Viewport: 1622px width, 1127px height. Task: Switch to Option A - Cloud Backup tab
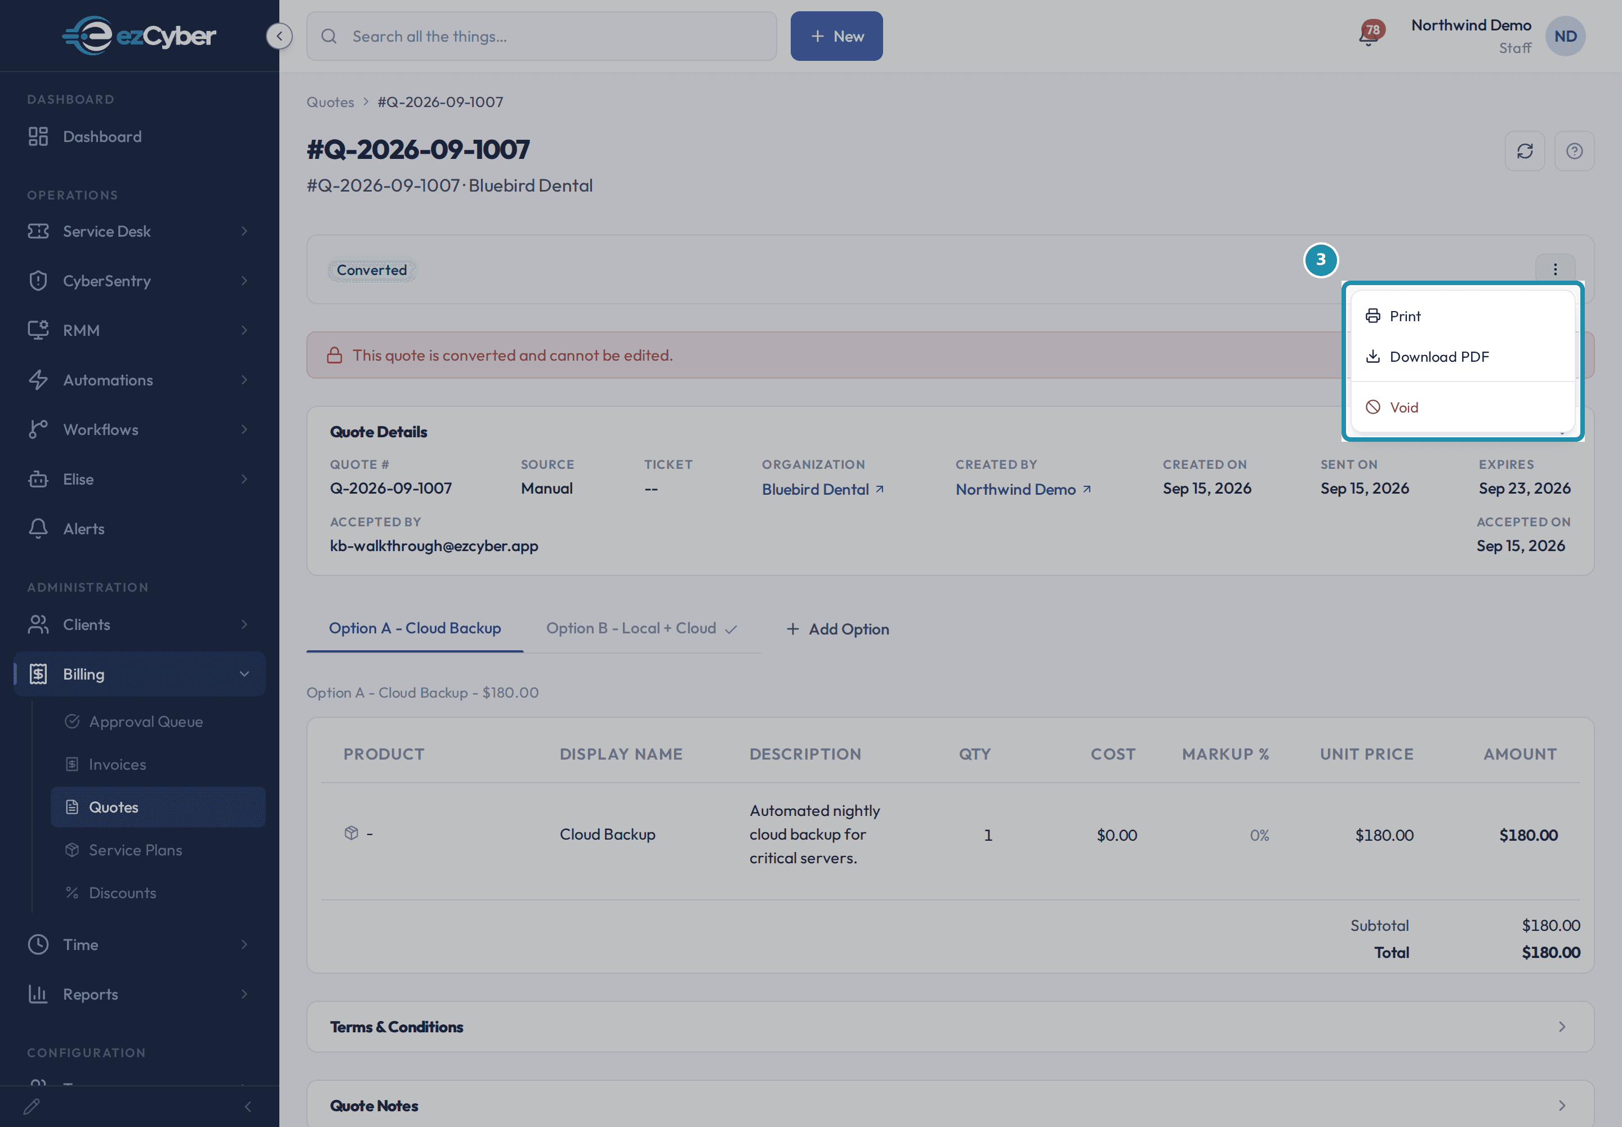(x=415, y=628)
